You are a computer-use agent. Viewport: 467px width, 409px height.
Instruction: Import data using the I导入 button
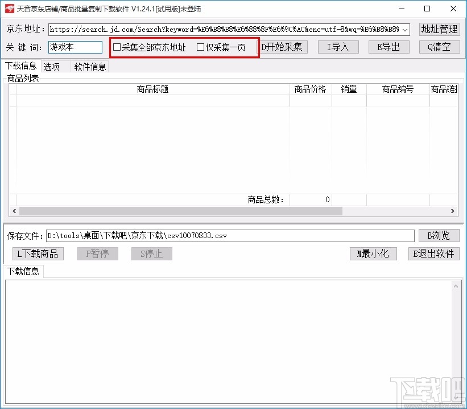point(338,47)
